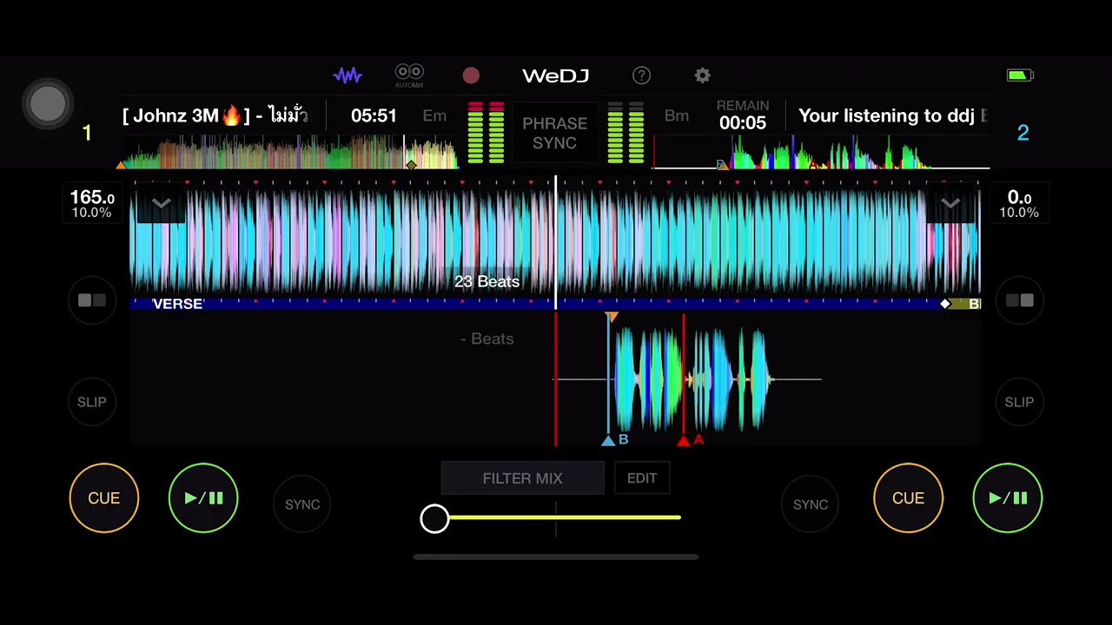
Task: Select deck number 1
Action: (87, 133)
